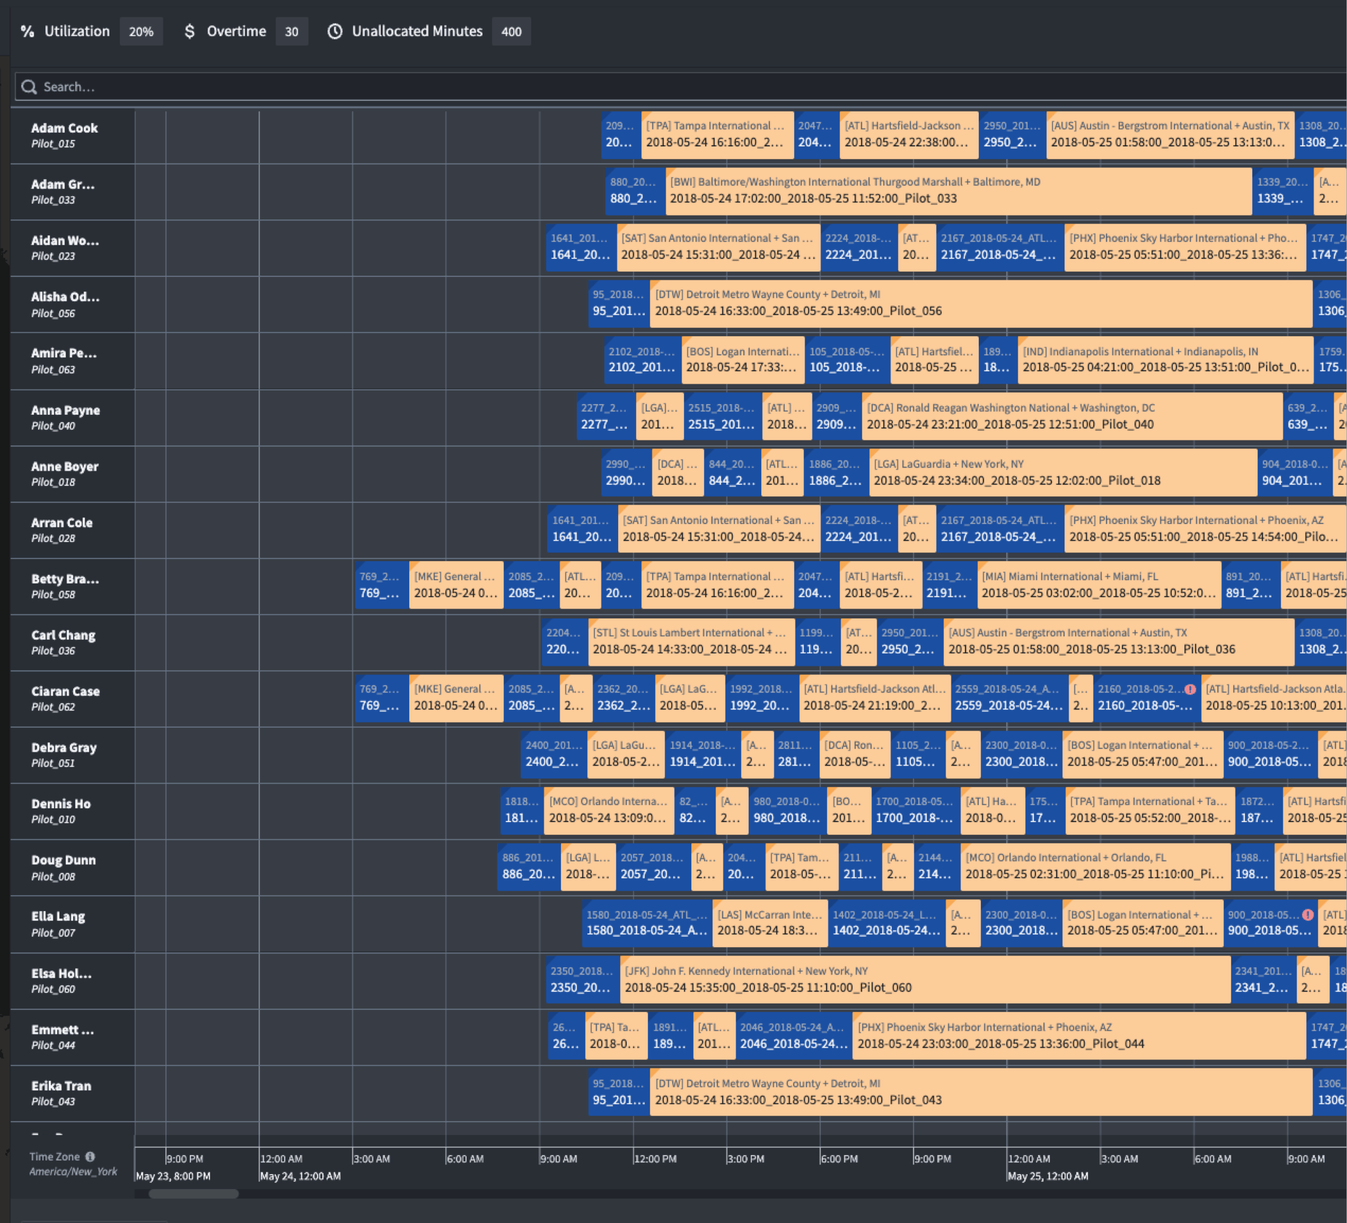
Task: Click Anna Payne's row label in the sidebar
Action: (65, 416)
